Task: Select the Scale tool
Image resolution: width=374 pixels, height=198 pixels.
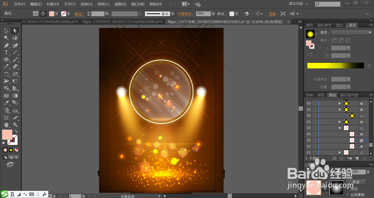Action: coord(15,74)
